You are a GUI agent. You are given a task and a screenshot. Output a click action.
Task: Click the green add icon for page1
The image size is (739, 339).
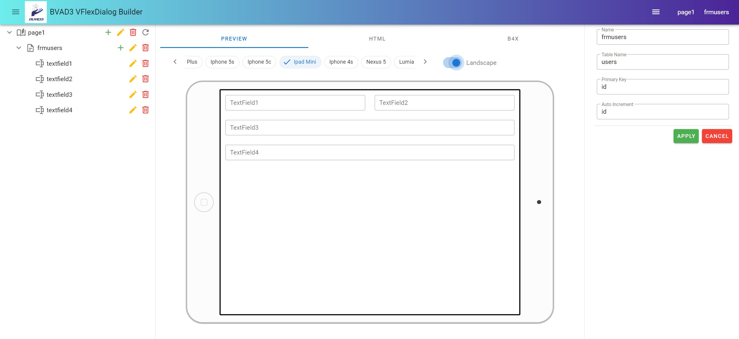coord(108,32)
